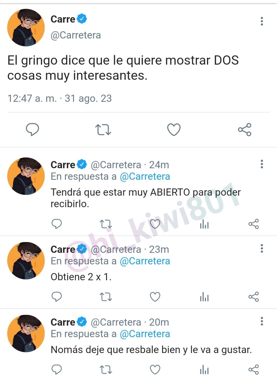Open Carre's profile picture on main tweet
277x381 pixels.
26,28
